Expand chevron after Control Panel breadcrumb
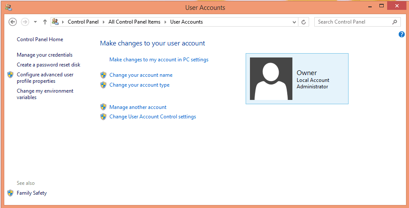Image resolution: width=409 pixels, height=208 pixels. 104,22
